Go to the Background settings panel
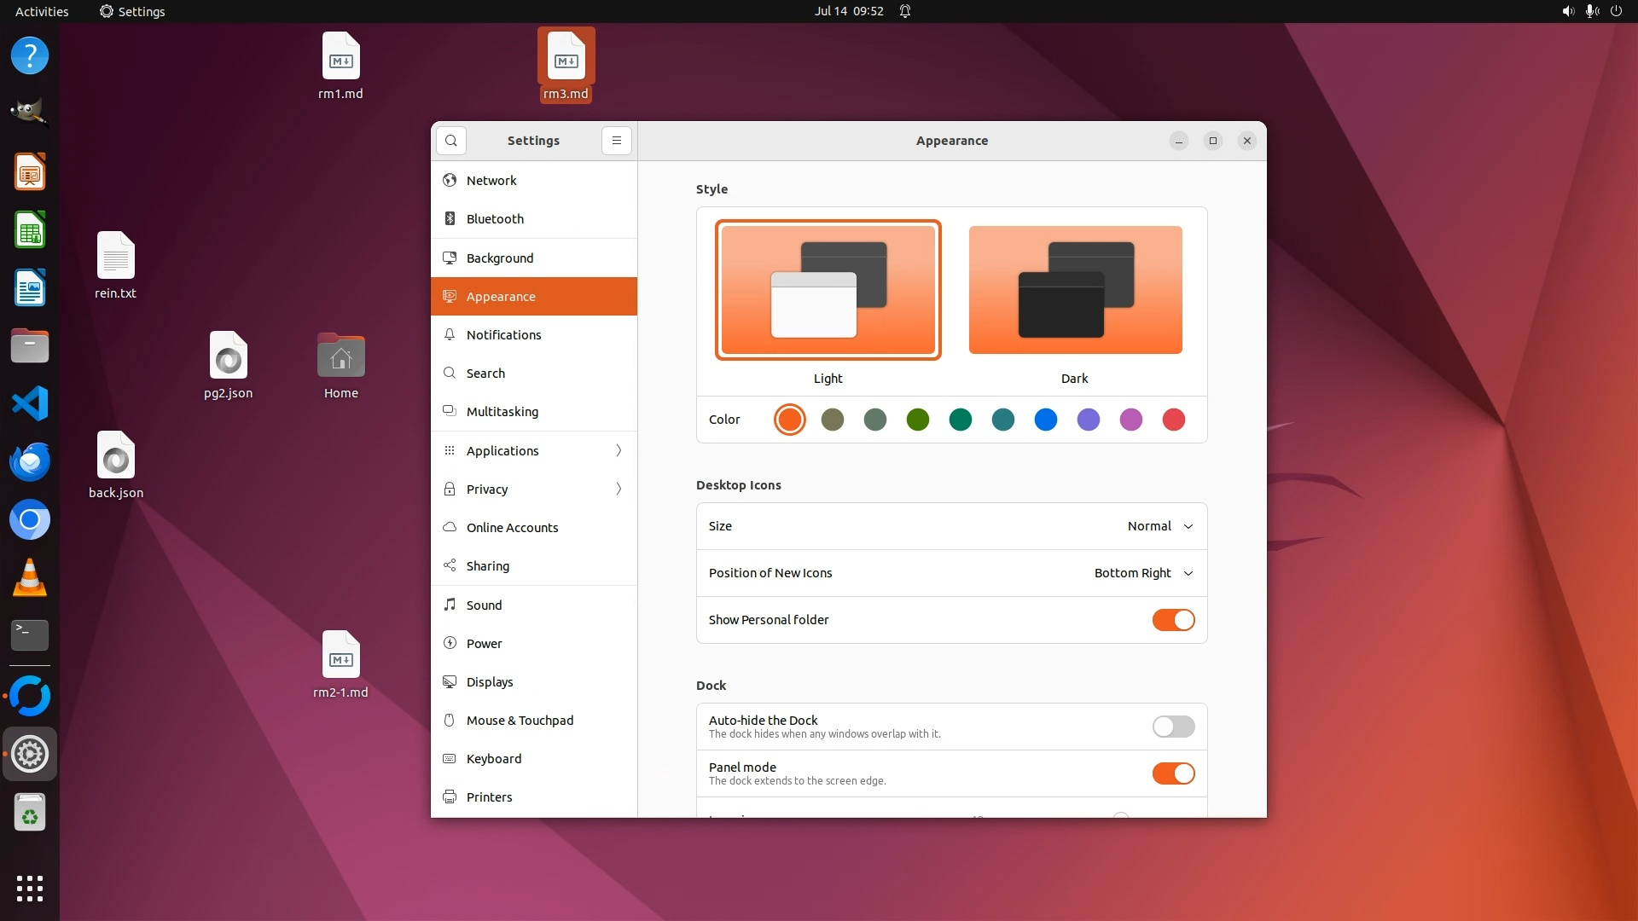1638x921 pixels. (500, 258)
